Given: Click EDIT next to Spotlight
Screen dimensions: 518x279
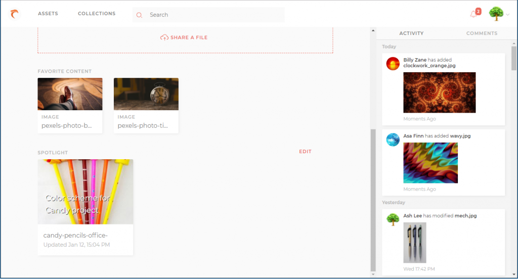Looking at the screenshot, I should (305, 152).
